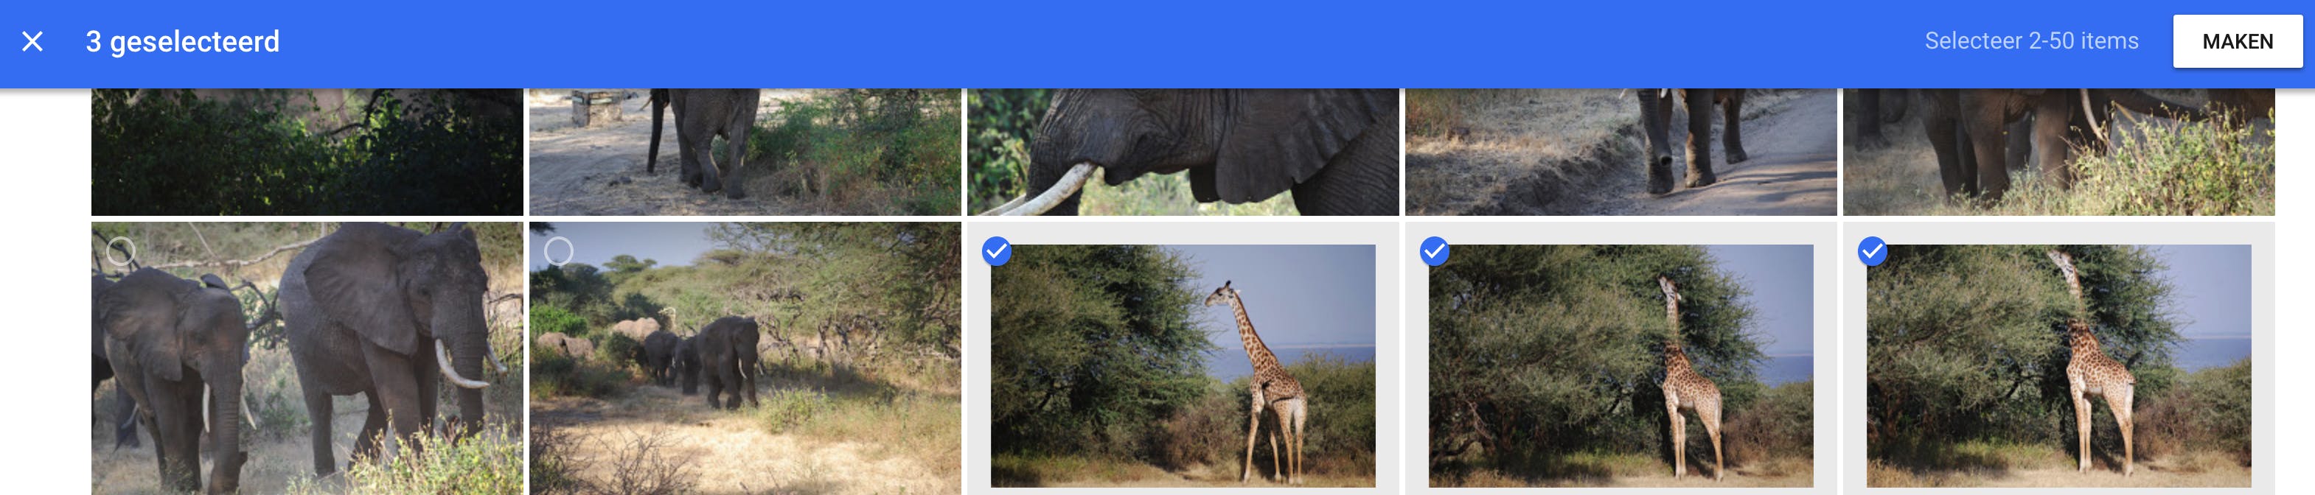Open the elephant walking near bench thumbnail
This screenshot has height=495, width=2315.
pos(745,152)
